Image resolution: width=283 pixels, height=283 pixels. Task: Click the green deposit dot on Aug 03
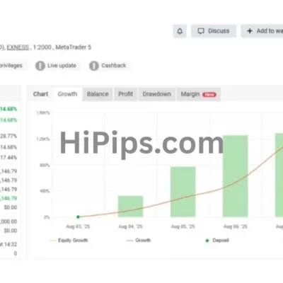pos(78,216)
